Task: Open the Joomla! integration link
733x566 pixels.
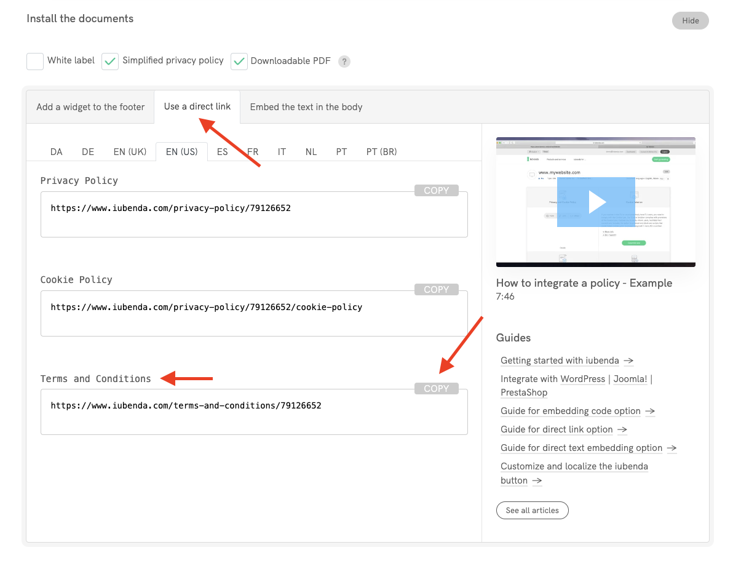Action: (630, 380)
